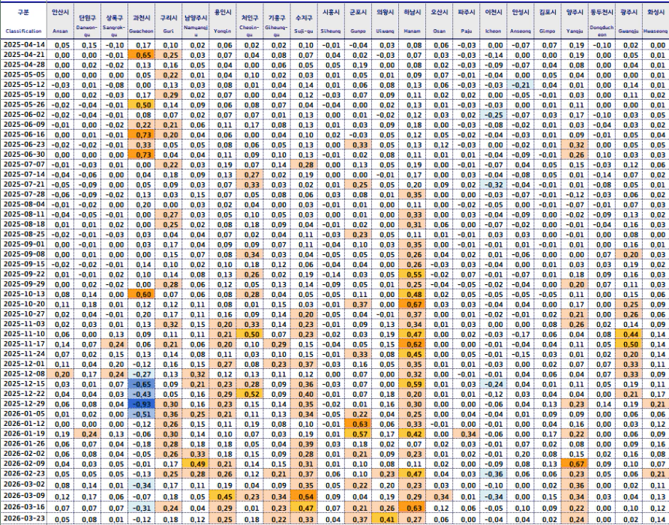
Task: Select Namyangju 0.49 cell in 2026-02-09 row
Action: point(196,463)
